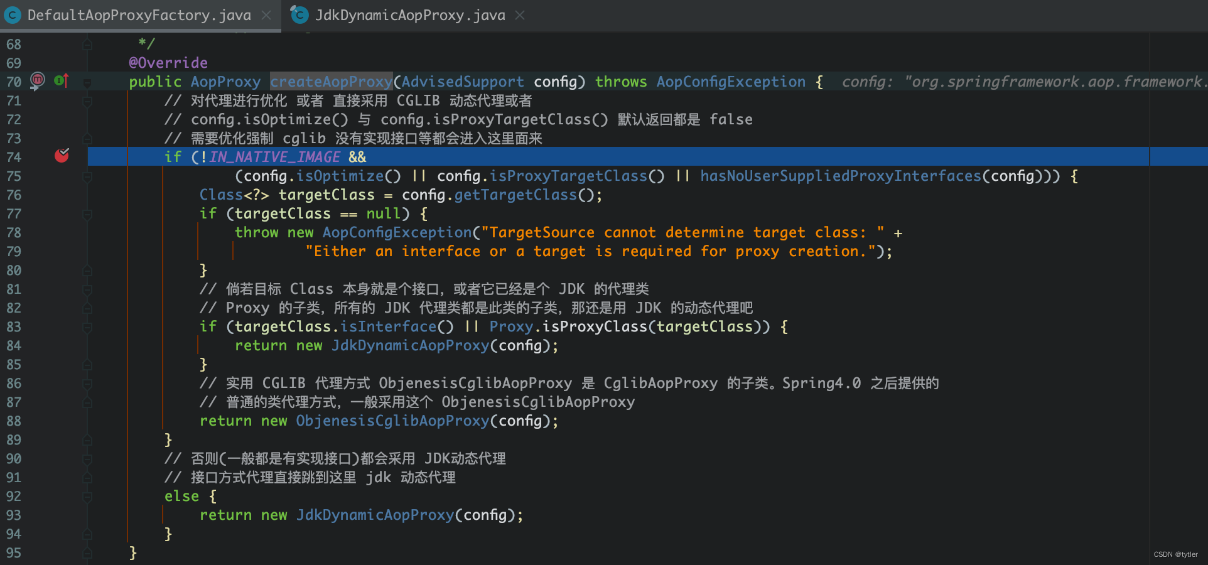Click line number 93 in the gutter
The height and width of the screenshot is (565, 1208).
coord(14,515)
